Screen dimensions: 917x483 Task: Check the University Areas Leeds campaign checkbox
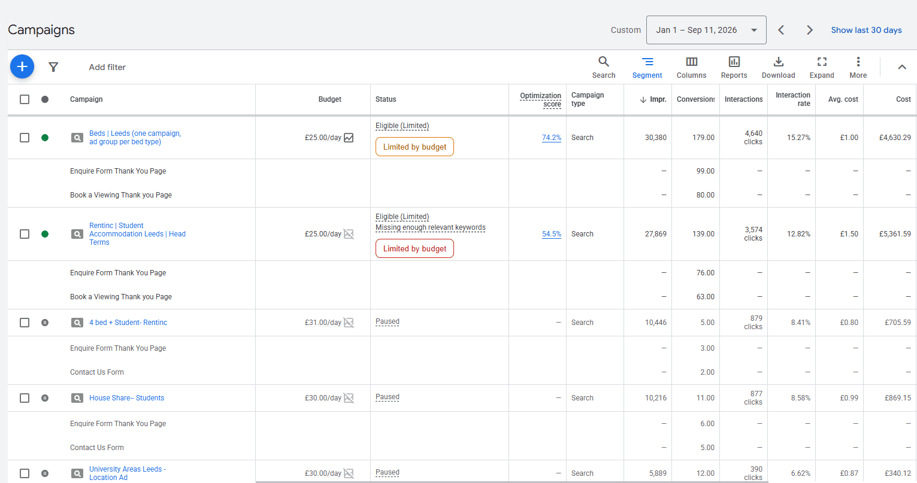[x=25, y=473]
